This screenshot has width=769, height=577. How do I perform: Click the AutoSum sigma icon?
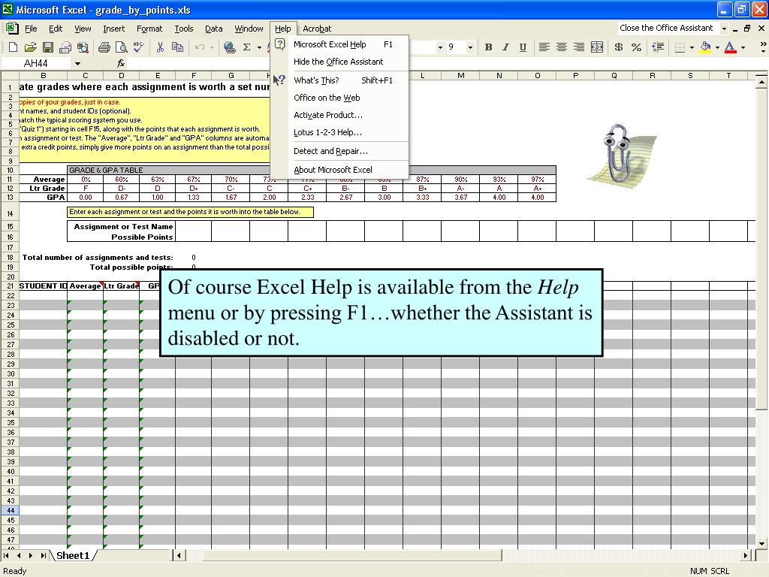coord(246,47)
